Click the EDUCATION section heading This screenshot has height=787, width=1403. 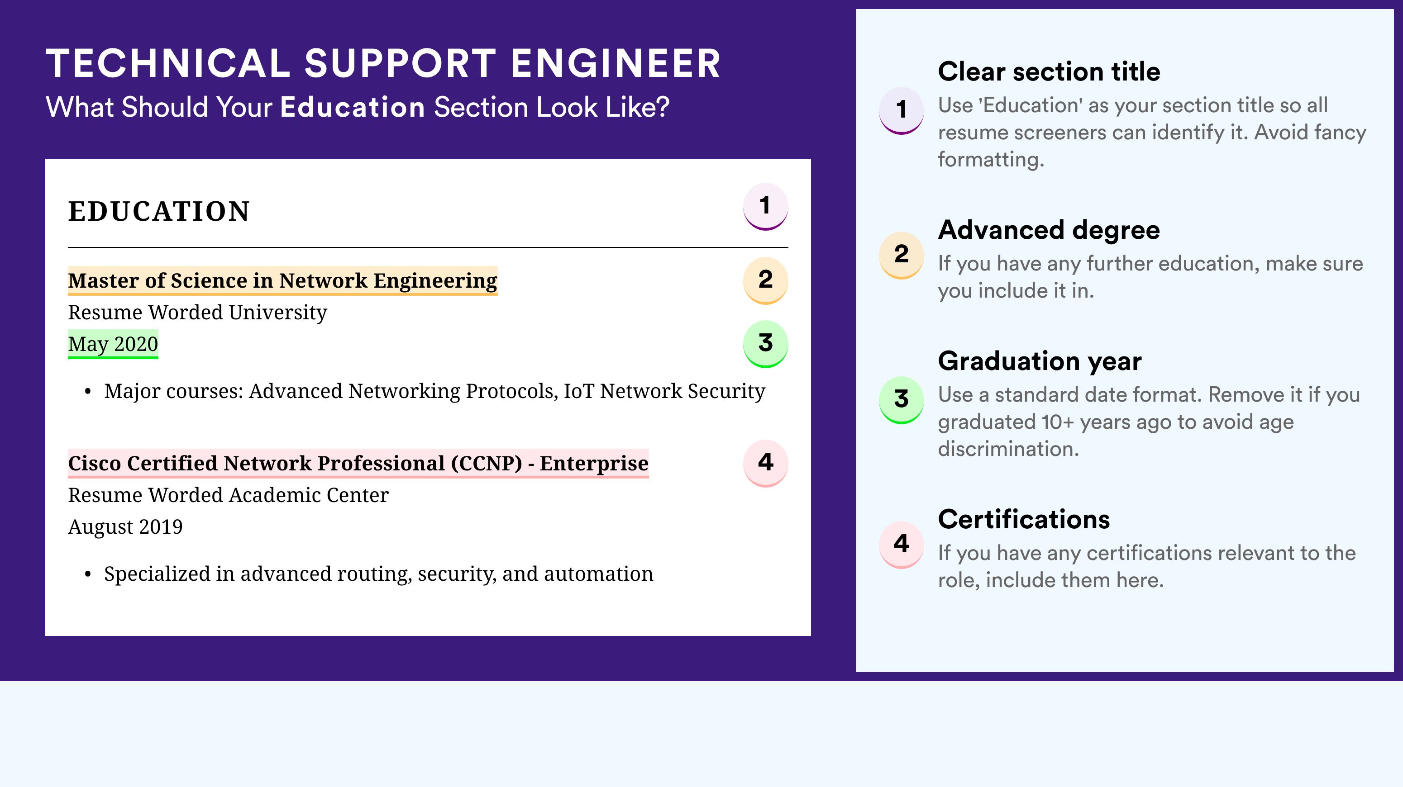[x=158, y=211]
